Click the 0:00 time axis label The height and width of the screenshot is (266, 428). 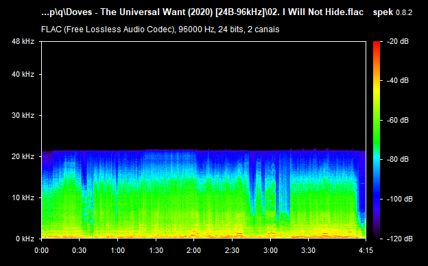coord(41,250)
